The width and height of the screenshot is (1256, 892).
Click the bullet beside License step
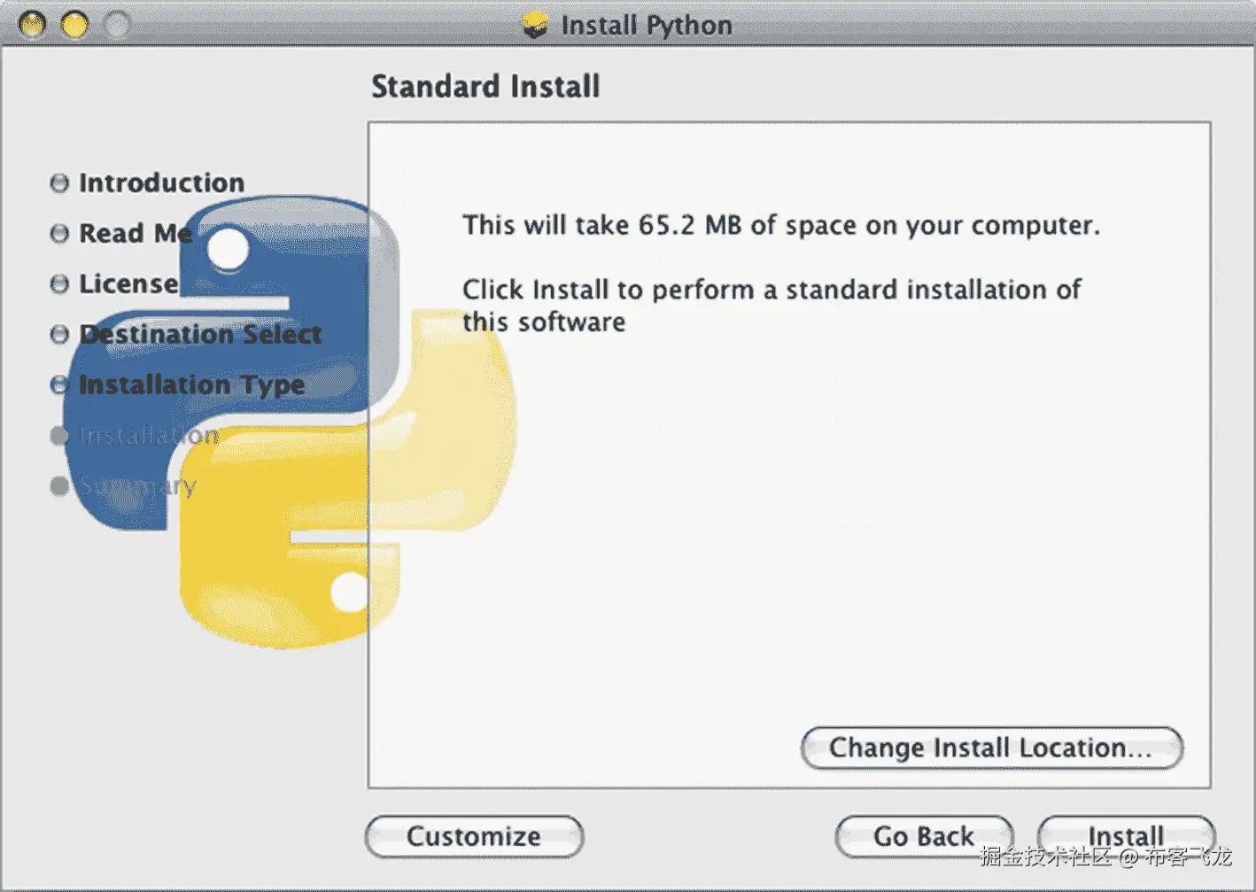[x=59, y=283]
